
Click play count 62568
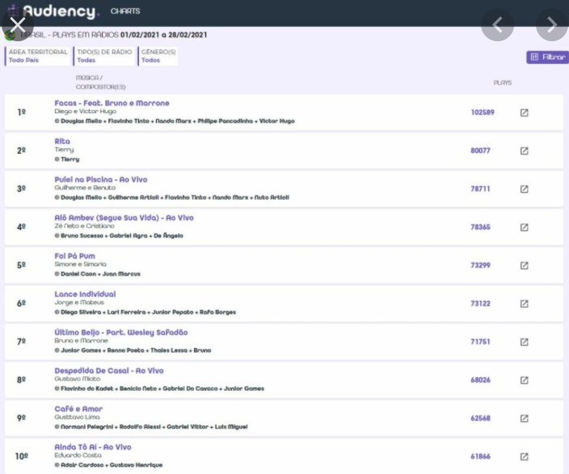click(480, 418)
